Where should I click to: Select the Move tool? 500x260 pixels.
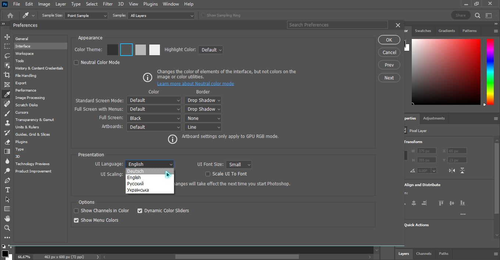pos(7,37)
